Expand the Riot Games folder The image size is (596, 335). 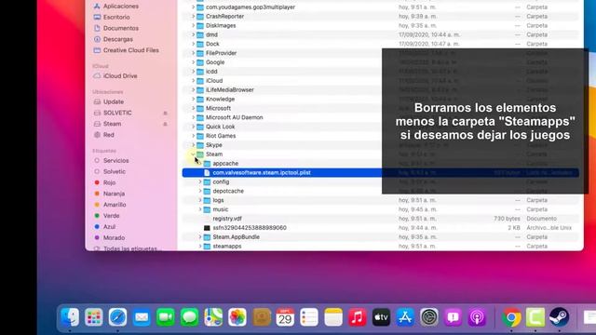coord(193,136)
